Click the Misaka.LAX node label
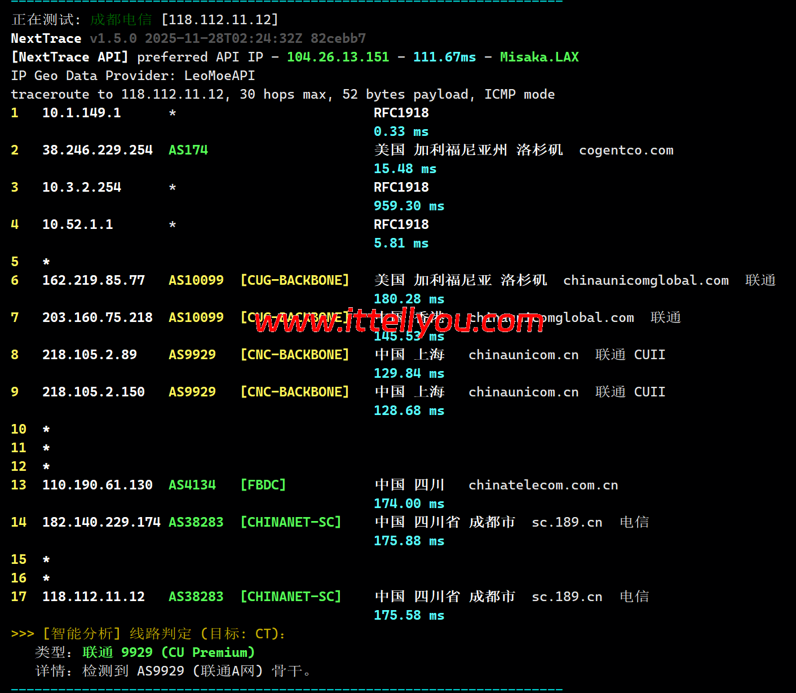Screen dimensions: 796x693 pos(539,57)
